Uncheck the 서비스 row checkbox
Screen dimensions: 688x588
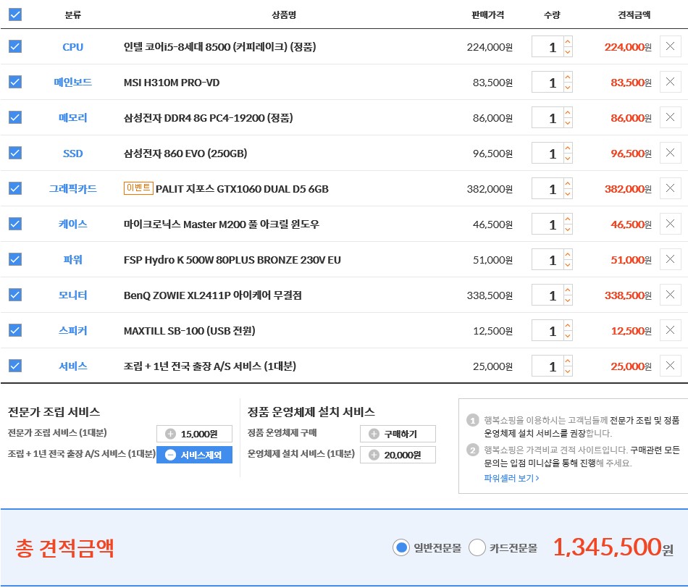[15, 366]
